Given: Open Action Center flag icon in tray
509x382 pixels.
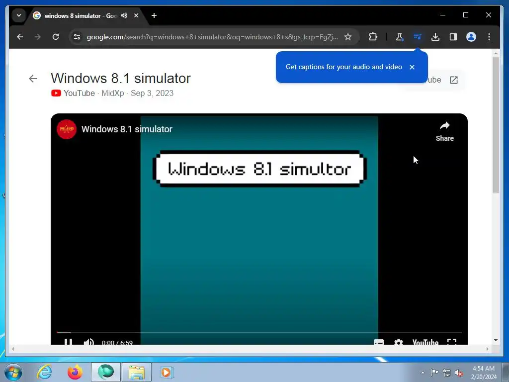Looking at the screenshot, I should [434, 373].
